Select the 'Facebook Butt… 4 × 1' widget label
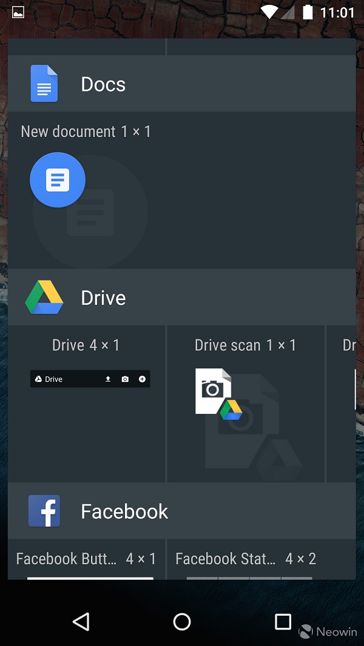This screenshot has height=646, width=364. pos(86,559)
